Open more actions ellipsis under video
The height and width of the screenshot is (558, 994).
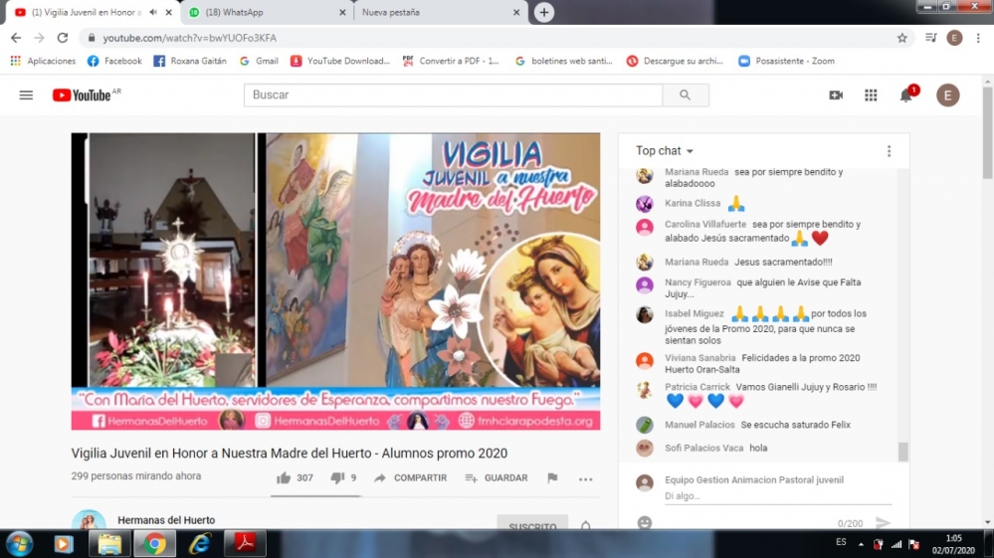tap(585, 478)
